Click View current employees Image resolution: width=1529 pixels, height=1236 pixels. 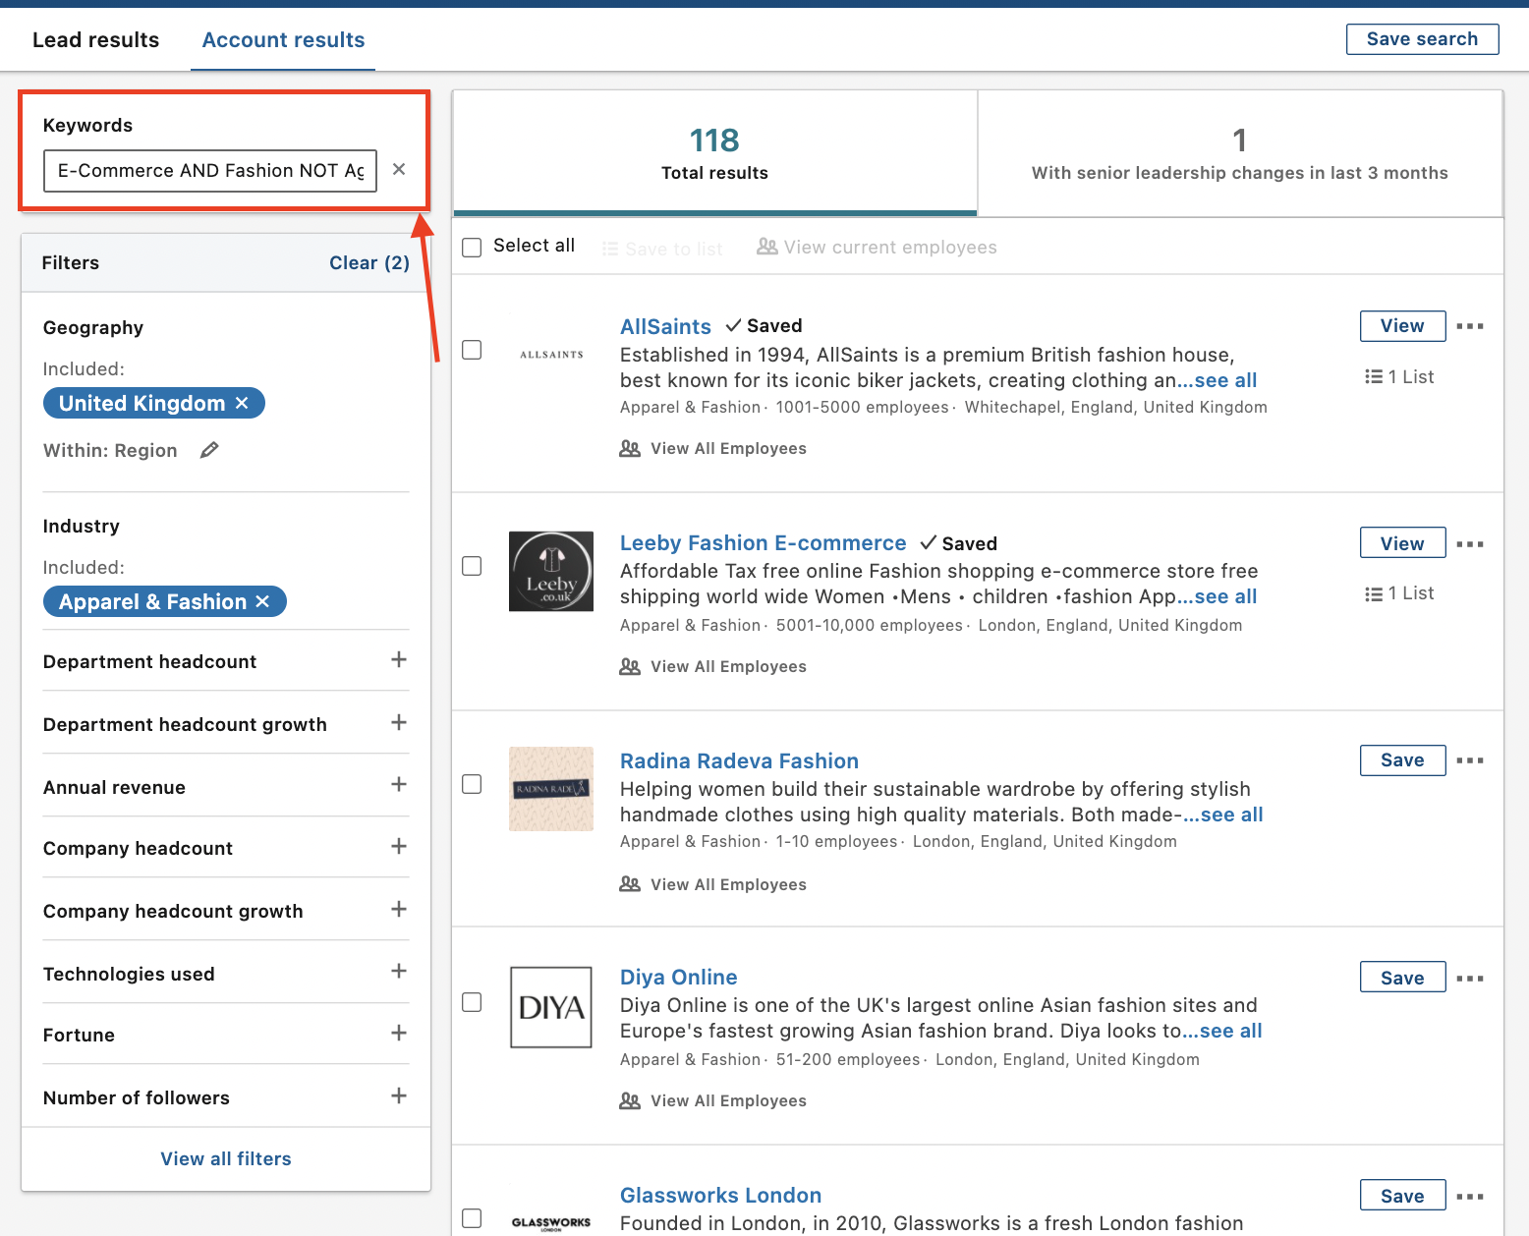point(877,248)
